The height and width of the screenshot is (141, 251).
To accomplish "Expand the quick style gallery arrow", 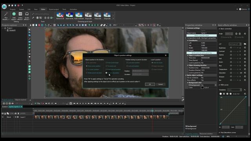I will [x=113, y=18].
